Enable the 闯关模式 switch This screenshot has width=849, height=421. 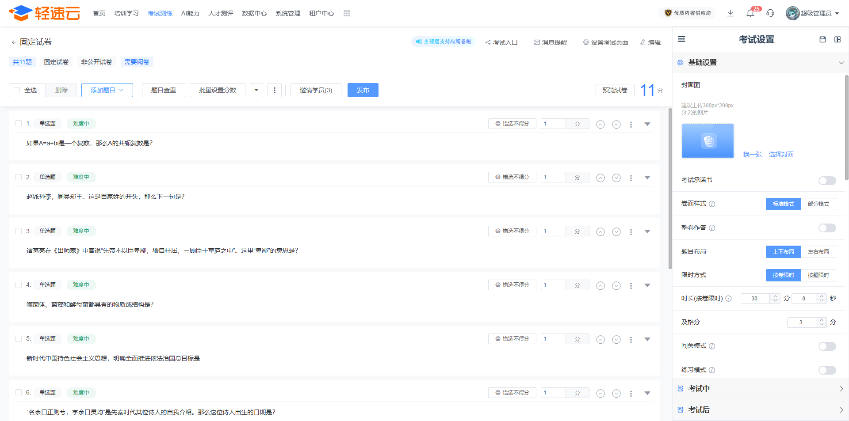pos(827,346)
